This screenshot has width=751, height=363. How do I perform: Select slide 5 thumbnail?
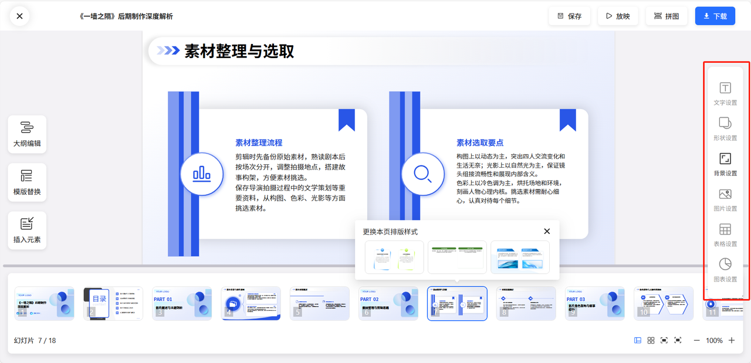click(320, 303)
